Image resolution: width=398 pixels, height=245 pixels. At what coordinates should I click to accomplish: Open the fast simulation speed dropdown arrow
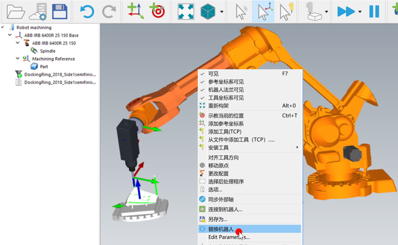[x=360, y=12]
